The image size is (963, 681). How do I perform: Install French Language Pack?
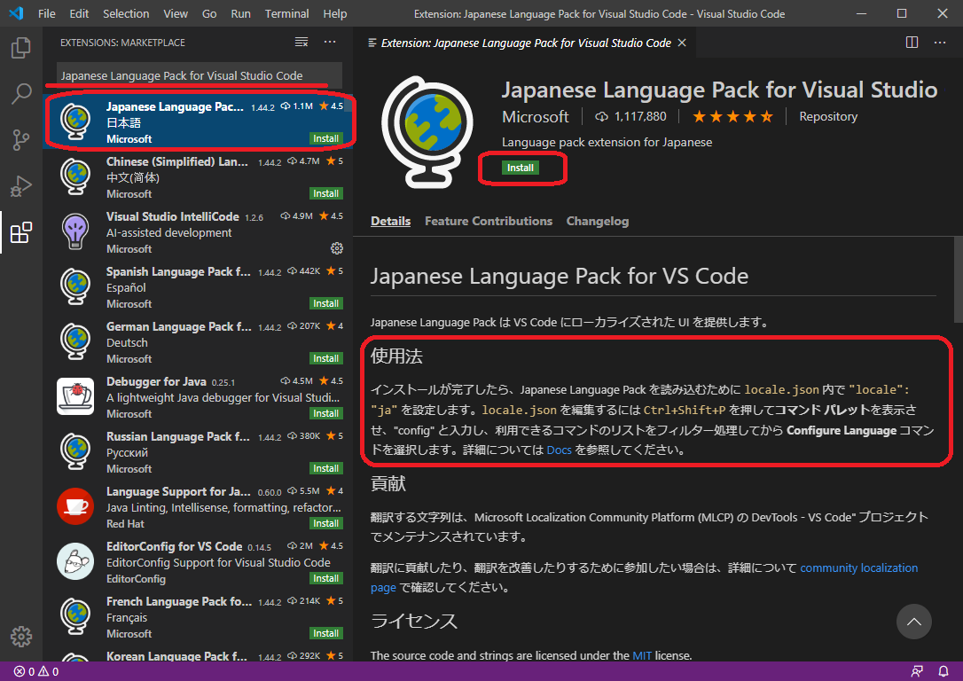(325, 633)
